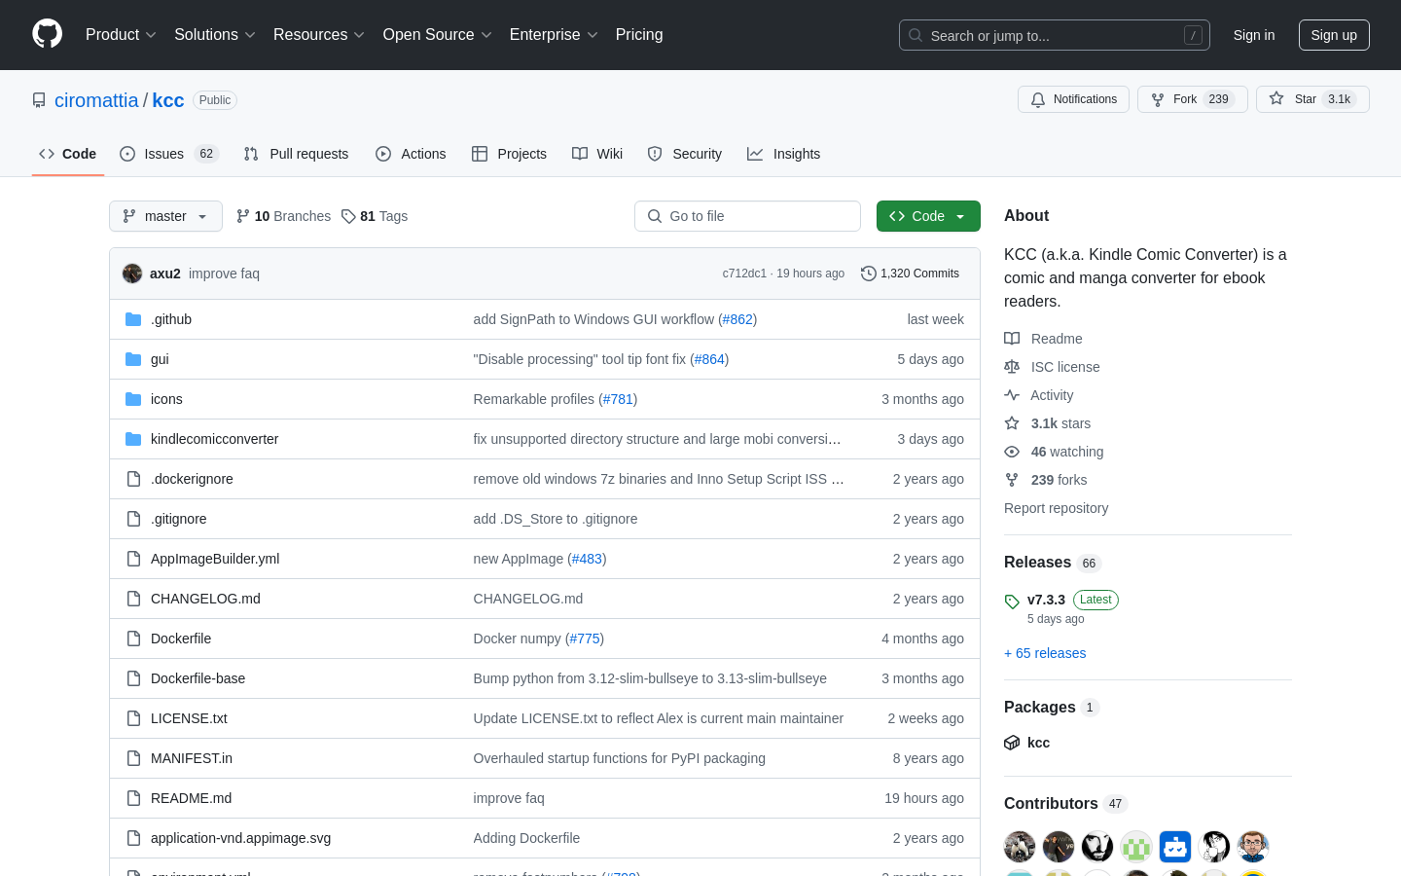Open the icons folder
The image size is (1401, 876).
[166, 399]
